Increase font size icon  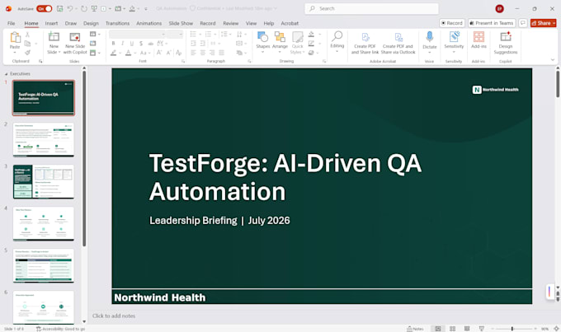tap(159, 53)
